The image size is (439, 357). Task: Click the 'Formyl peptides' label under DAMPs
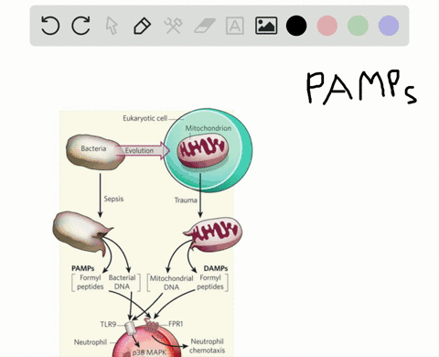pos(210,282)
